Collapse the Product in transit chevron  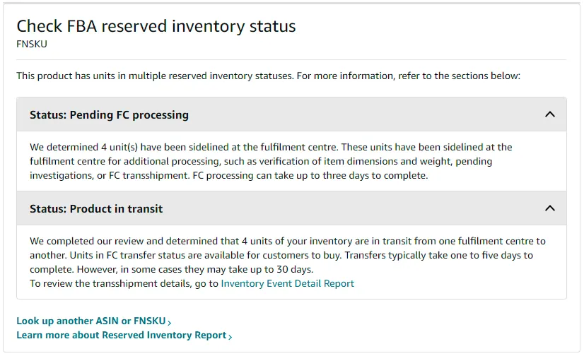tap(550, 208)
